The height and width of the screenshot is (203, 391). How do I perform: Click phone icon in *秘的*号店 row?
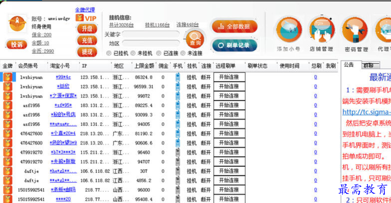tap(178, 115)
